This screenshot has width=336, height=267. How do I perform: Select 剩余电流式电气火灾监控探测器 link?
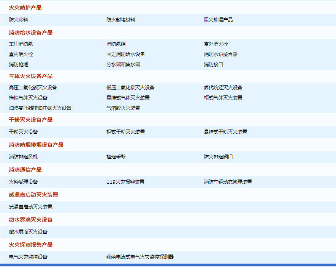click(x=140, y=257)
